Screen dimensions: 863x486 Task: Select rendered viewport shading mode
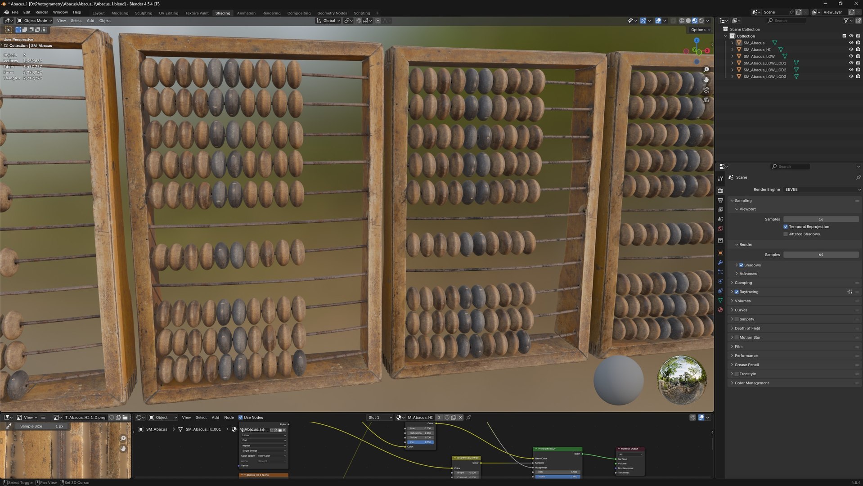pos(701,21)
